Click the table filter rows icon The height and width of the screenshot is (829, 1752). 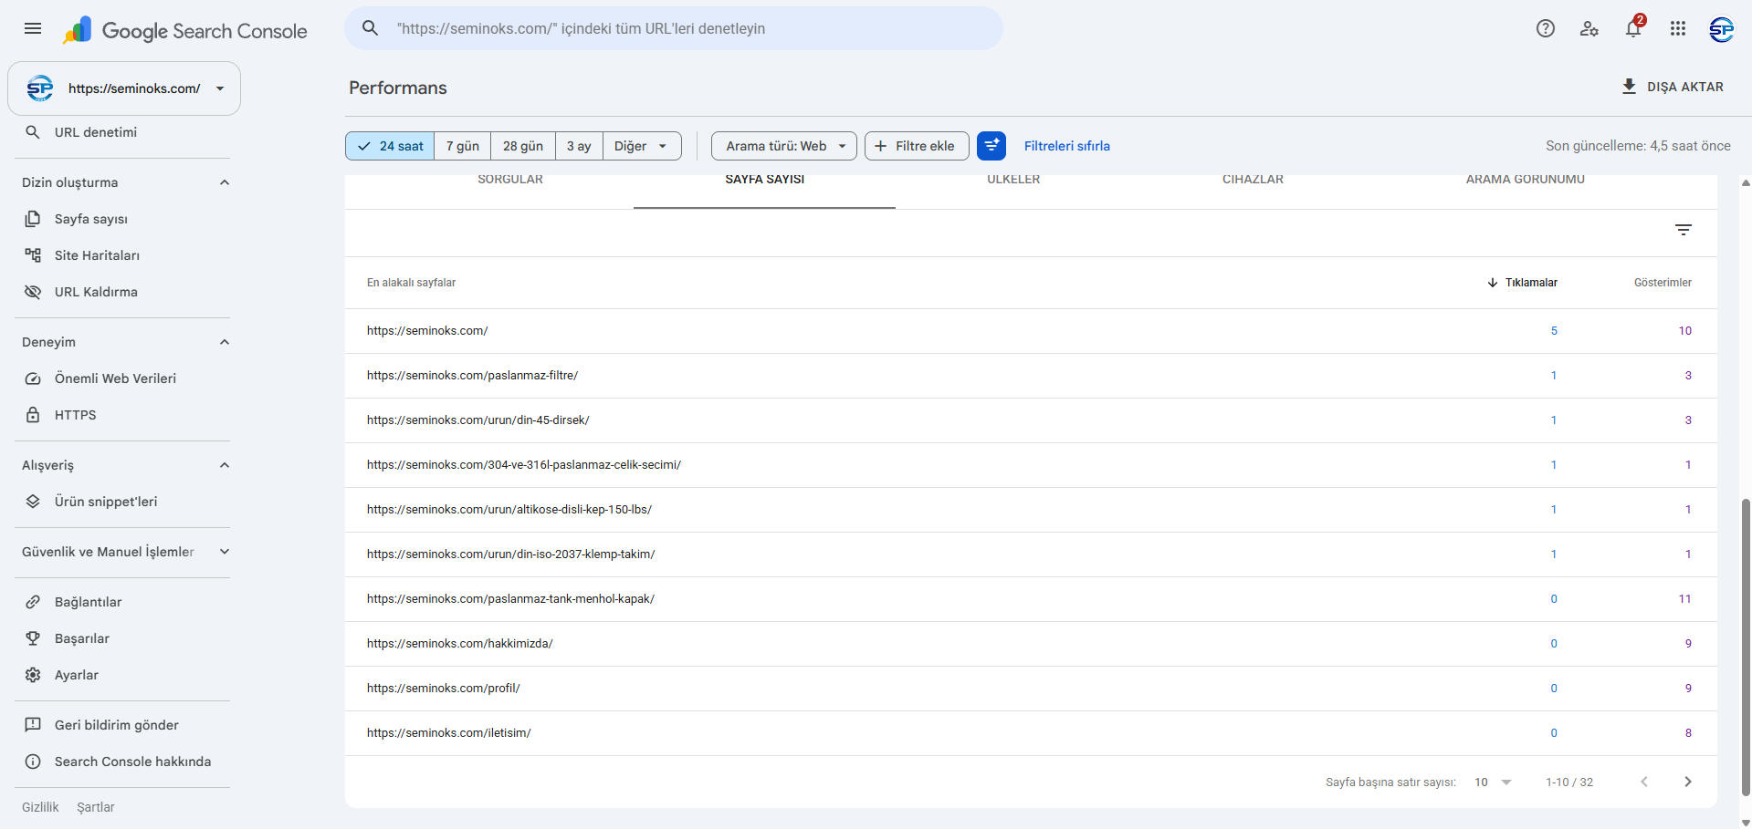point(1684,230)
